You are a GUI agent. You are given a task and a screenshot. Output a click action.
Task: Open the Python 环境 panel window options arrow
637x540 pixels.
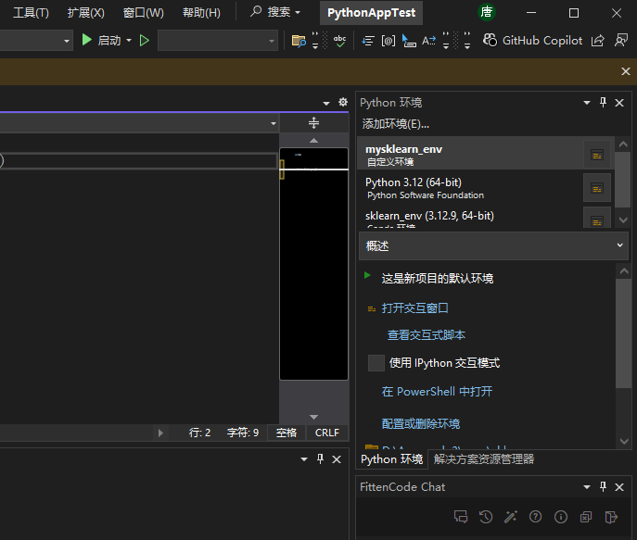click(x=587, y=103)
